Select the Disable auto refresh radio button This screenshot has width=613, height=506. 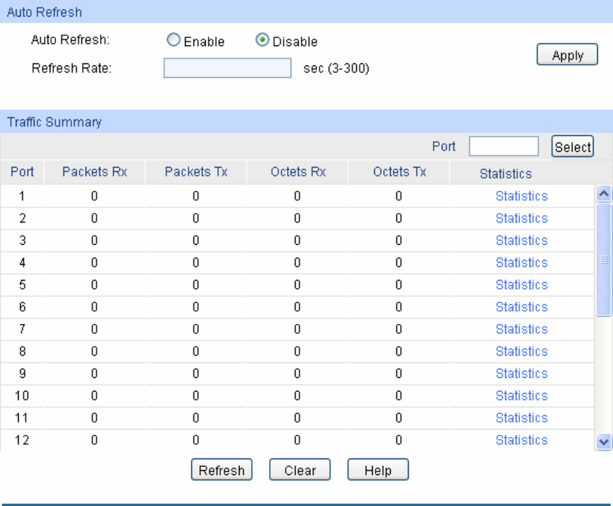(263, 41)
